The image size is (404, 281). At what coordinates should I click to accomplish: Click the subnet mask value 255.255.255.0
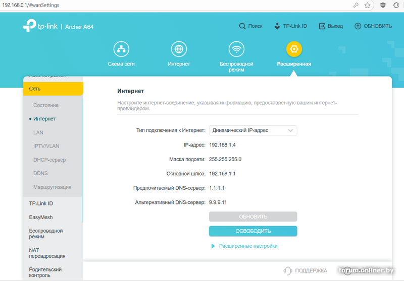tap(225, 159)
